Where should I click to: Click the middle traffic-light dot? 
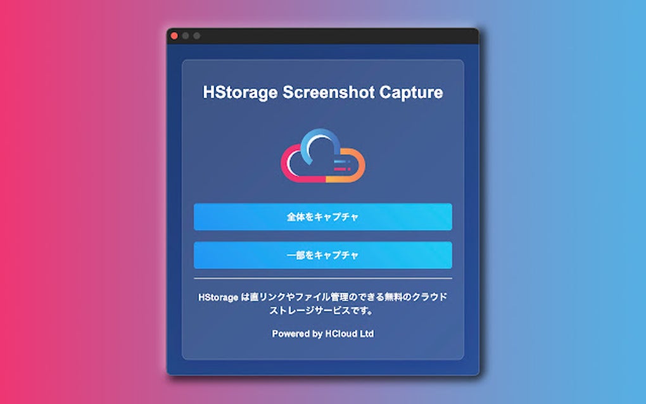click(186, 36)
